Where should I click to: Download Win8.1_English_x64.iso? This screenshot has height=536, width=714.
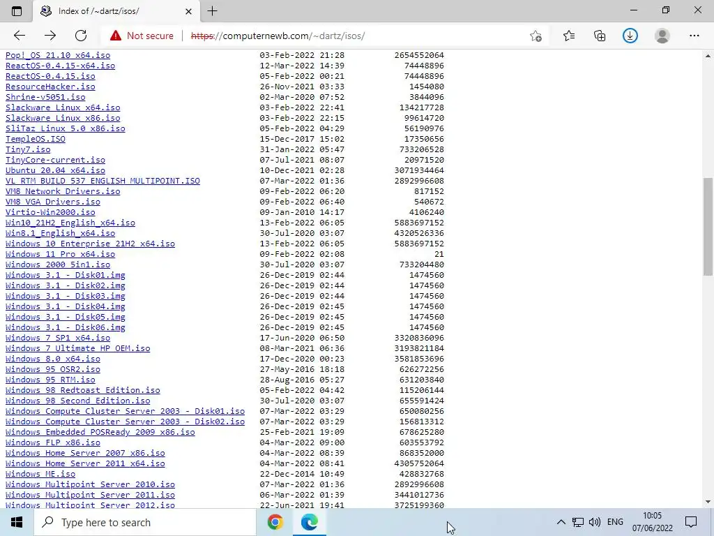60,233
